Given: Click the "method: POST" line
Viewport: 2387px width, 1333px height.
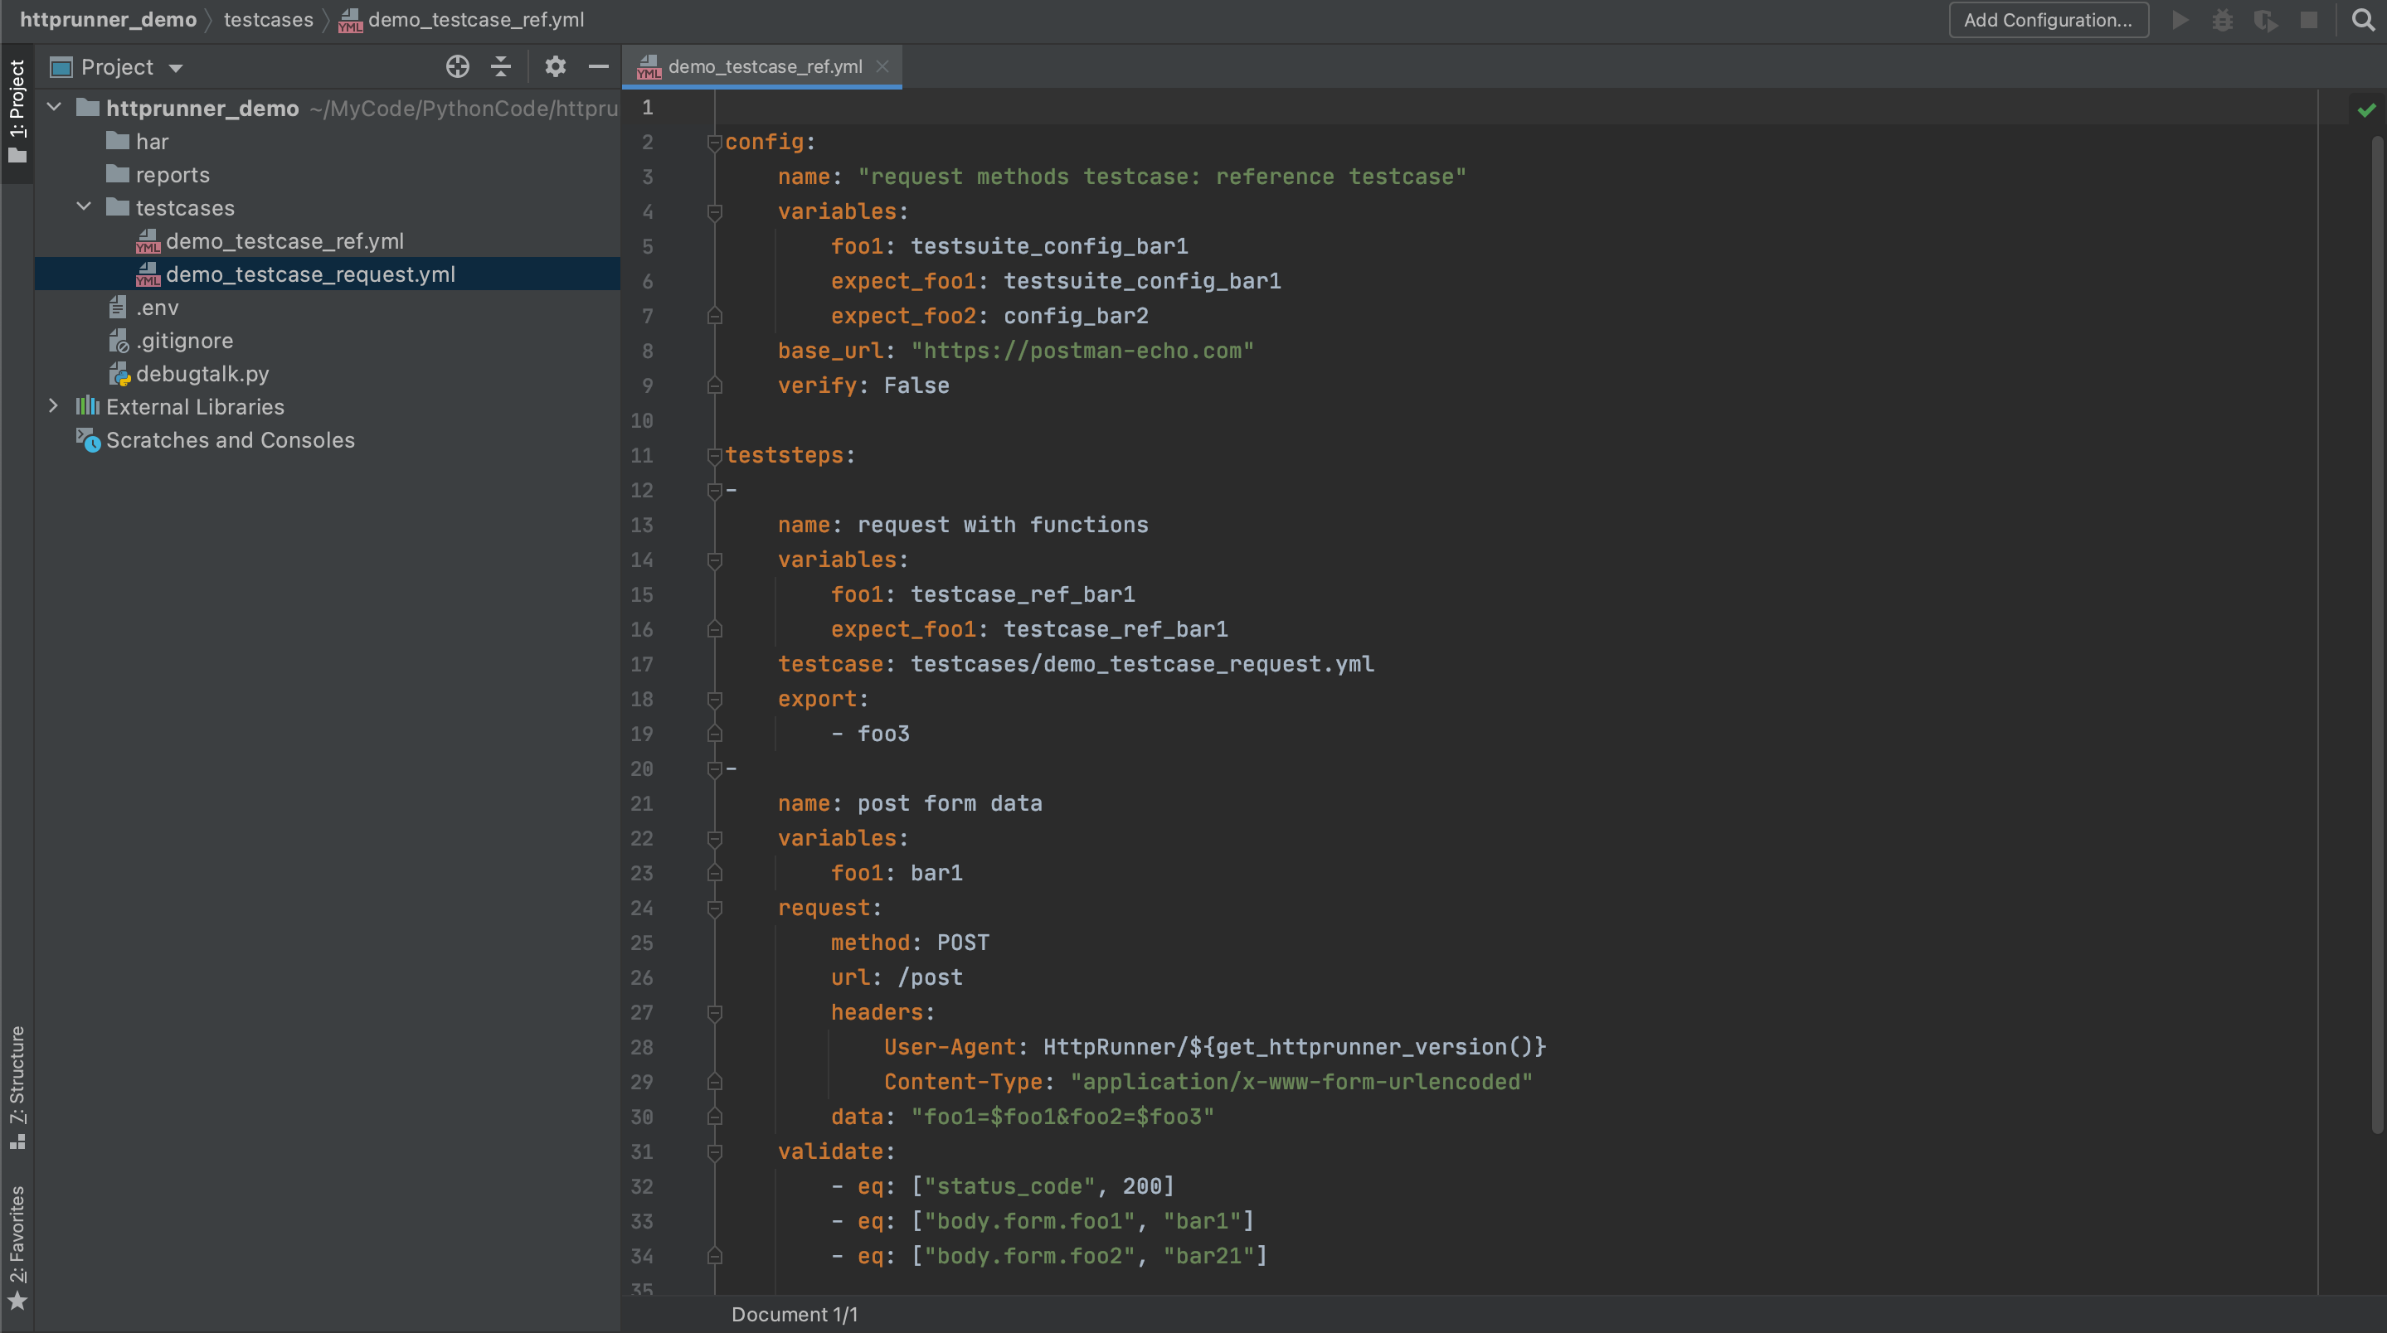Looking at the screenshot, I should (x=910, y=943).
